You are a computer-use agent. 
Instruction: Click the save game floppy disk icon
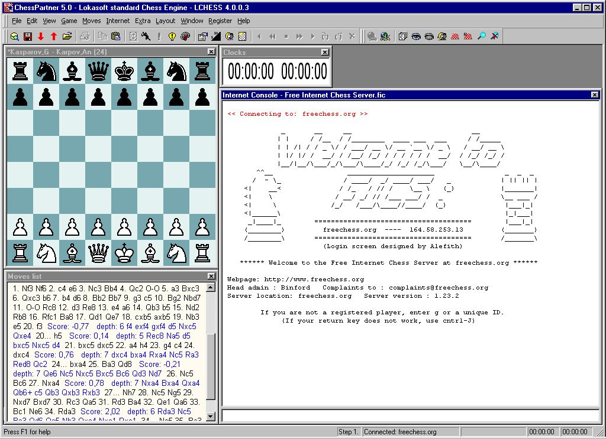pos(28,36)
